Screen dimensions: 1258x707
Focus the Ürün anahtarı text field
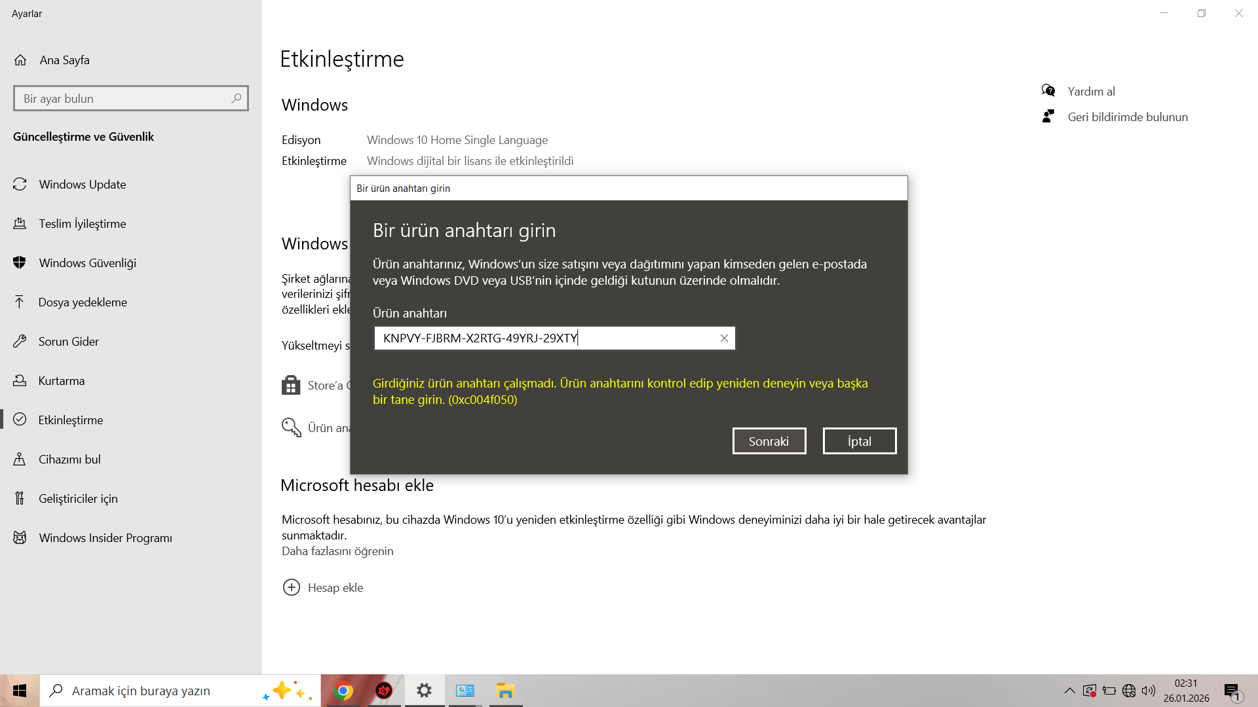click(x=555, y=338)
